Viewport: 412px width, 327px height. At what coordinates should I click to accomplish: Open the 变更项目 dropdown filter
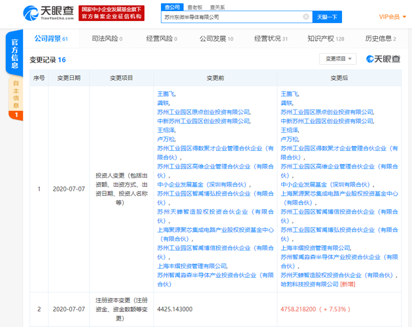[337, 59]
